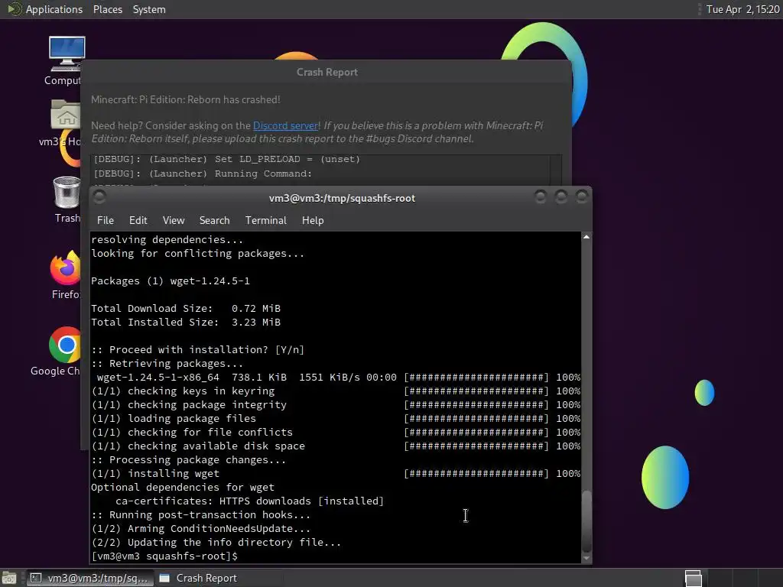Open the Computer desktop icon

pyautogui.click(x=67, y=61)
